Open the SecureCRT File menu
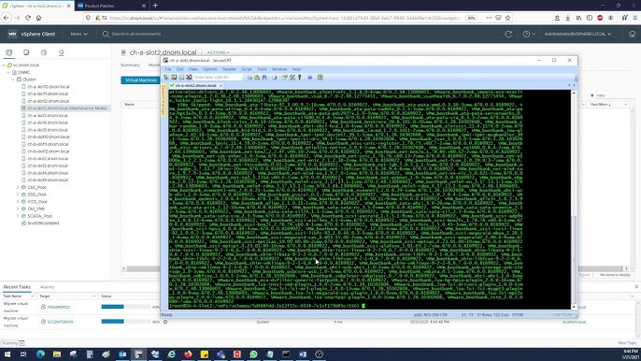 coord(168,69)
